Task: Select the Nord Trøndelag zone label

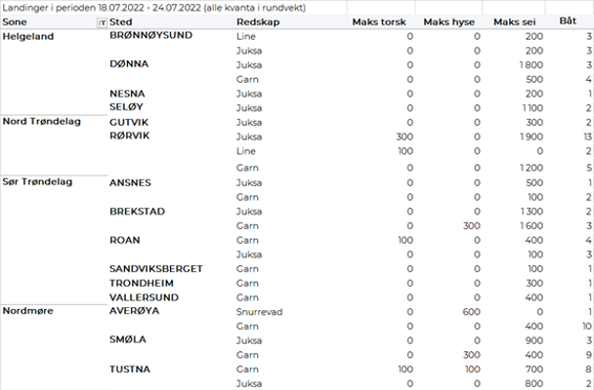Action: pyautogui.click(x=42, y=122)
